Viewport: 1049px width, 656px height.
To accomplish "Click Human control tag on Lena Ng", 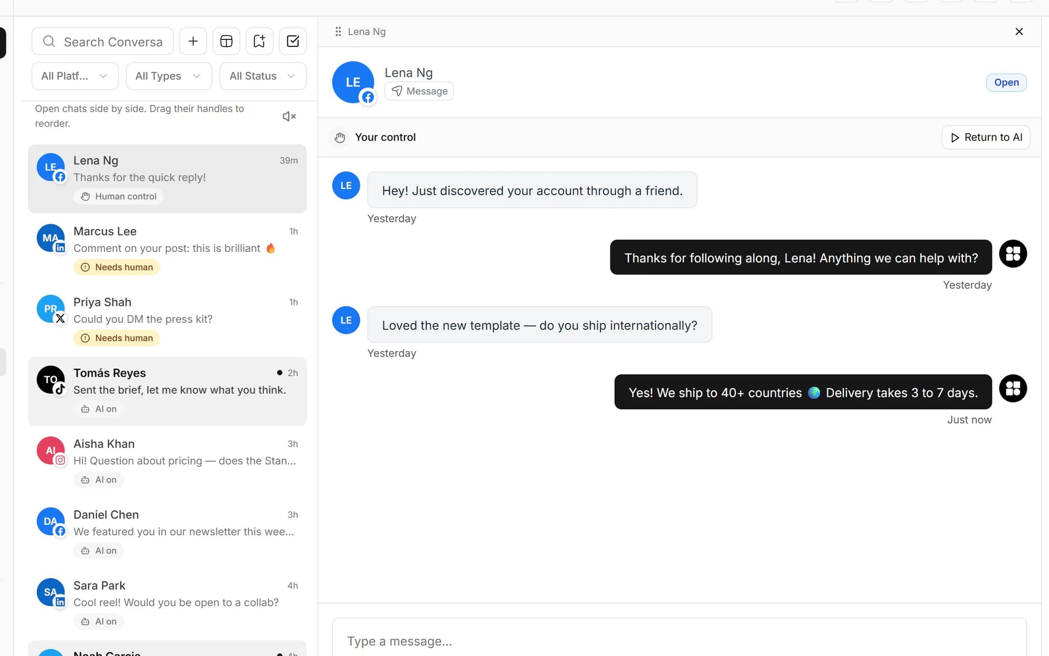I will coord(119,196).
